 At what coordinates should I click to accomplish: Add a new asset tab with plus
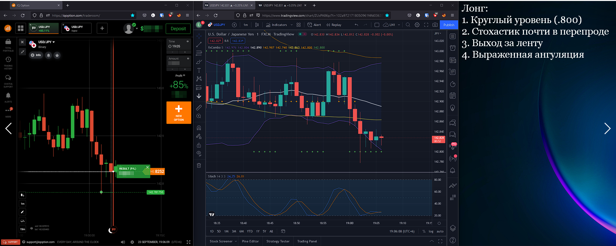102,28
